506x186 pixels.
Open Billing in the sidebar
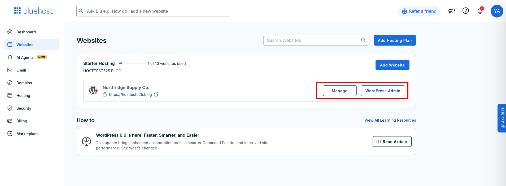click(32, 121)
